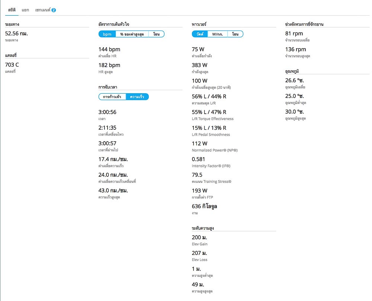This screenshot has height=301, width=372.
Task: Select bpm heart rate unit
Action: 107,34
